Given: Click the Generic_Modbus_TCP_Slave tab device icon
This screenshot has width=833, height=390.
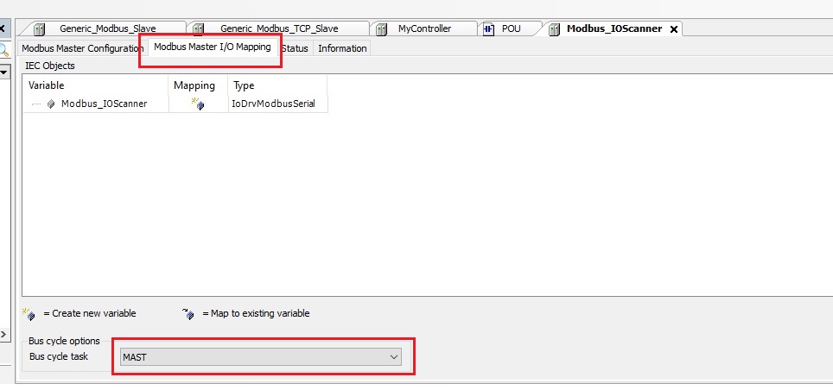Looking at the screenshot, I should [x=198, y=28].
